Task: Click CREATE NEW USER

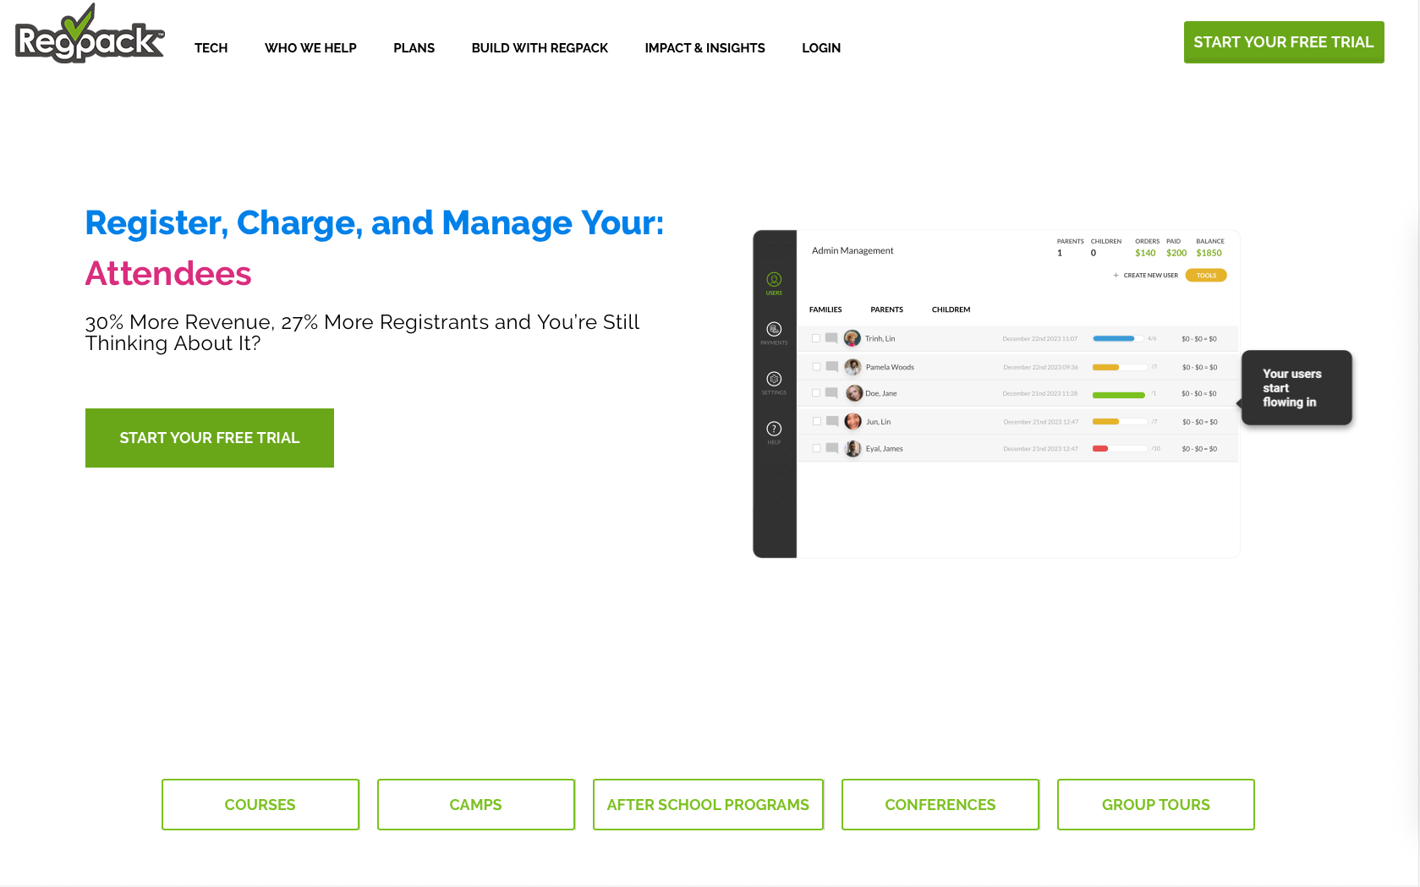Action: tap(1150, 276)
